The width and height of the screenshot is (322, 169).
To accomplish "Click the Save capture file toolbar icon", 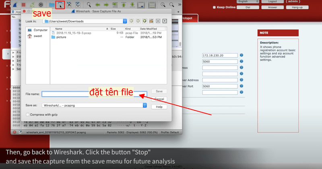I will pyautogui.click(x=60, y=5).
